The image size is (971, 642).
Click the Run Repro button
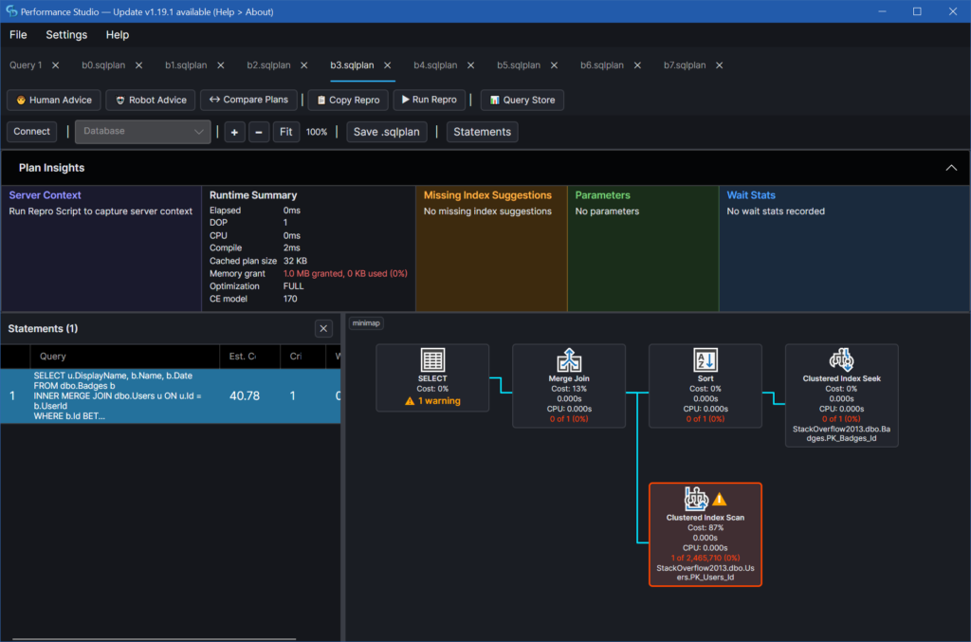[x=430, y=100]
